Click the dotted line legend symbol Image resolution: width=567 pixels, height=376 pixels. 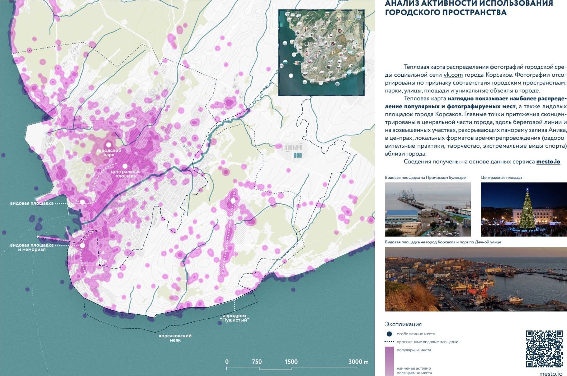tap(389, 342)
